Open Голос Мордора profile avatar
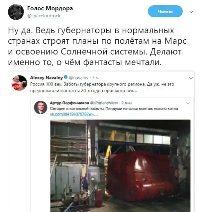 [16, 12]
